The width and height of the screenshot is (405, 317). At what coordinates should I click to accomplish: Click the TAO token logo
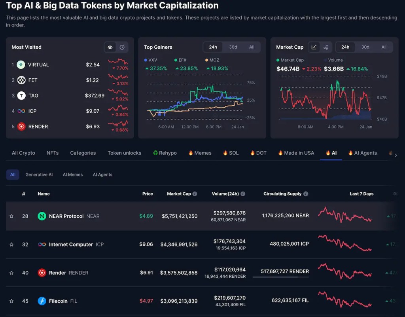21,96
